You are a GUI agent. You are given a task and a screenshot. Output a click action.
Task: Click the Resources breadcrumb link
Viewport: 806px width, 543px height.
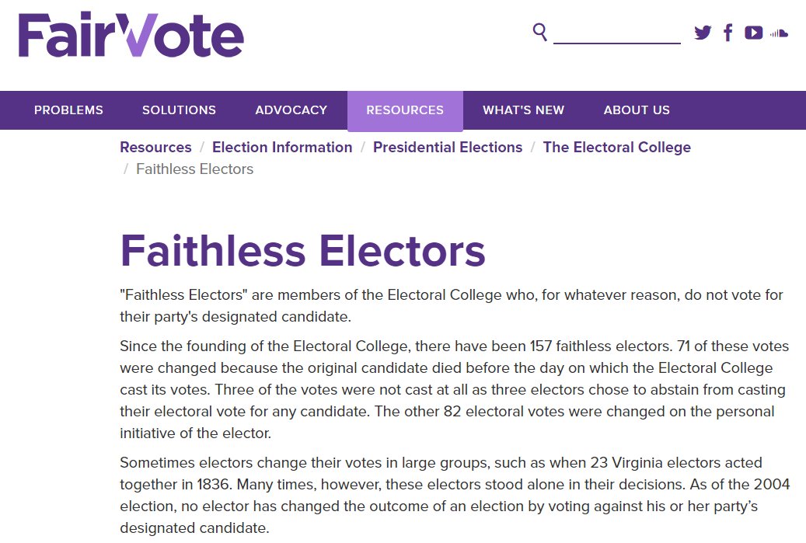(x=155, y=148)
